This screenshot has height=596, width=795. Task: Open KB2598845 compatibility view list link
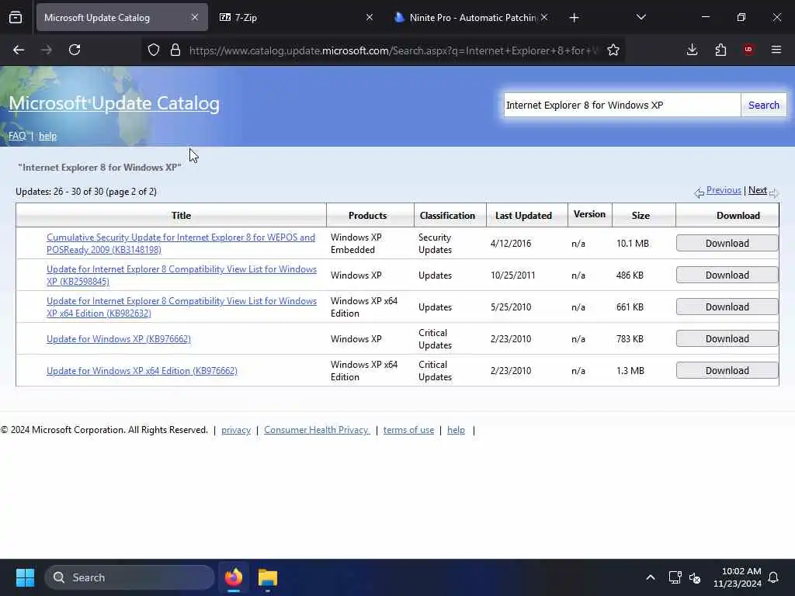(182, 275)
